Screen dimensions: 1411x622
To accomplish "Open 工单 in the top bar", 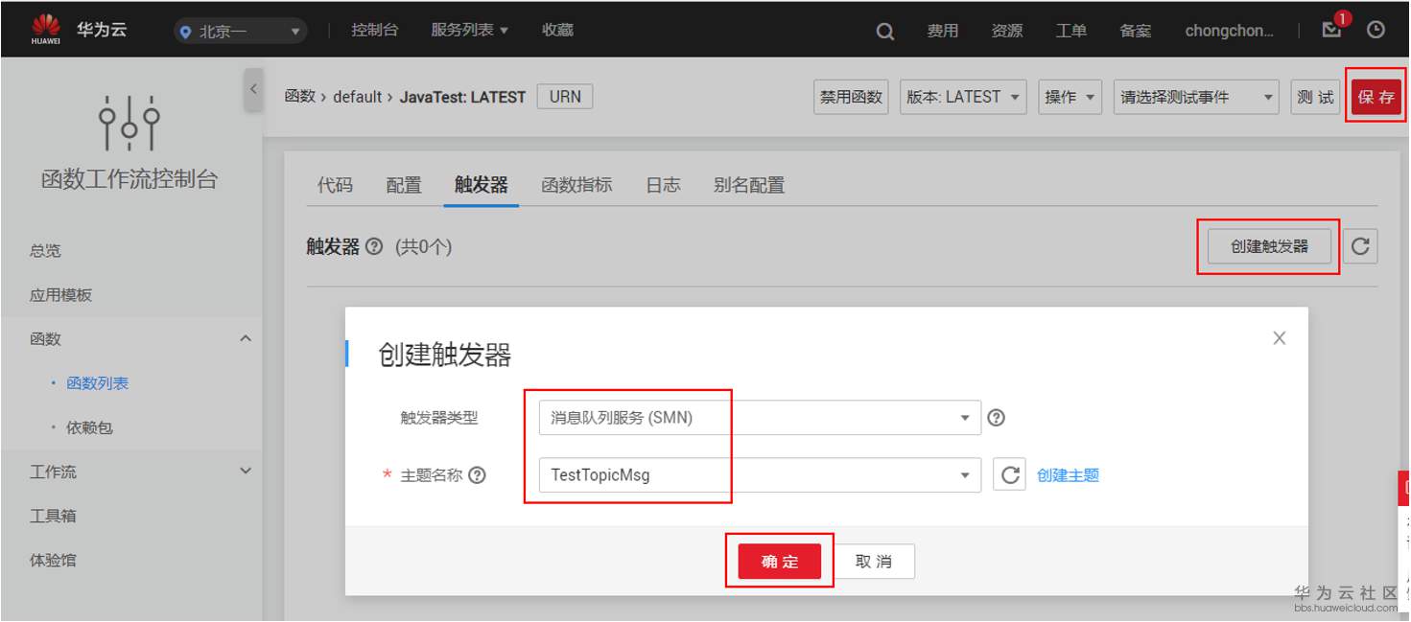I will pos(1071,31).
